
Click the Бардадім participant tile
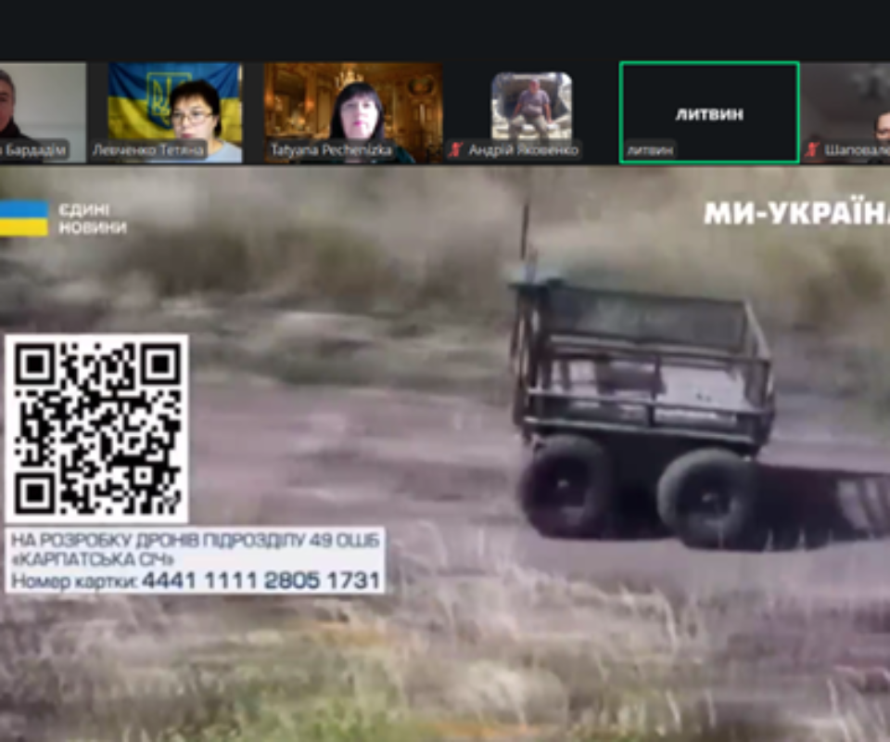43,112
